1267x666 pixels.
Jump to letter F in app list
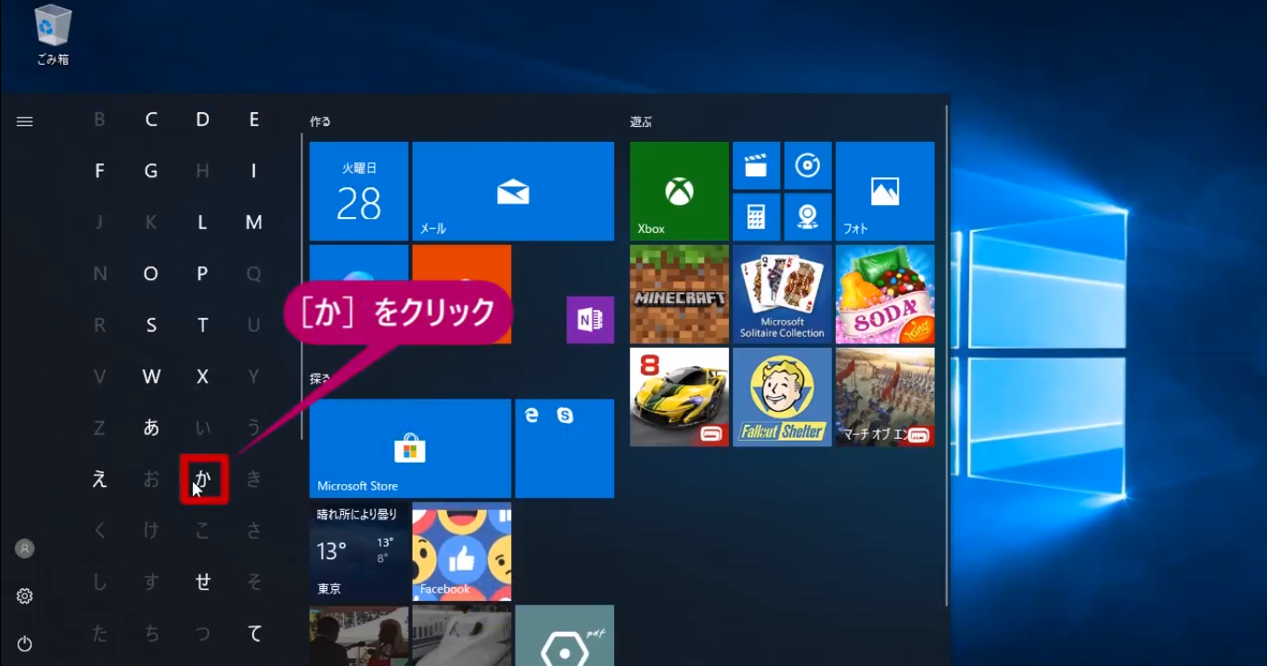pyautogui.click(x=99, y=171)
